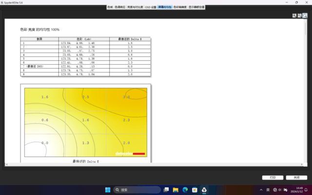312x195 pixels.
Task: Click the middle zoom magnifier icon
Action: point(299,16)
